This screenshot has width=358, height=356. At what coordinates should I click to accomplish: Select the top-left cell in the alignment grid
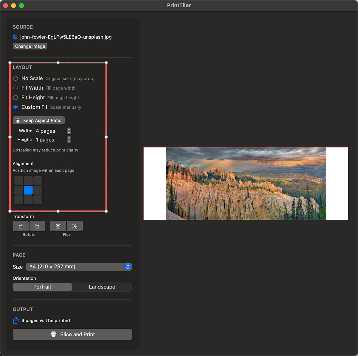click(x=18, y=181)
